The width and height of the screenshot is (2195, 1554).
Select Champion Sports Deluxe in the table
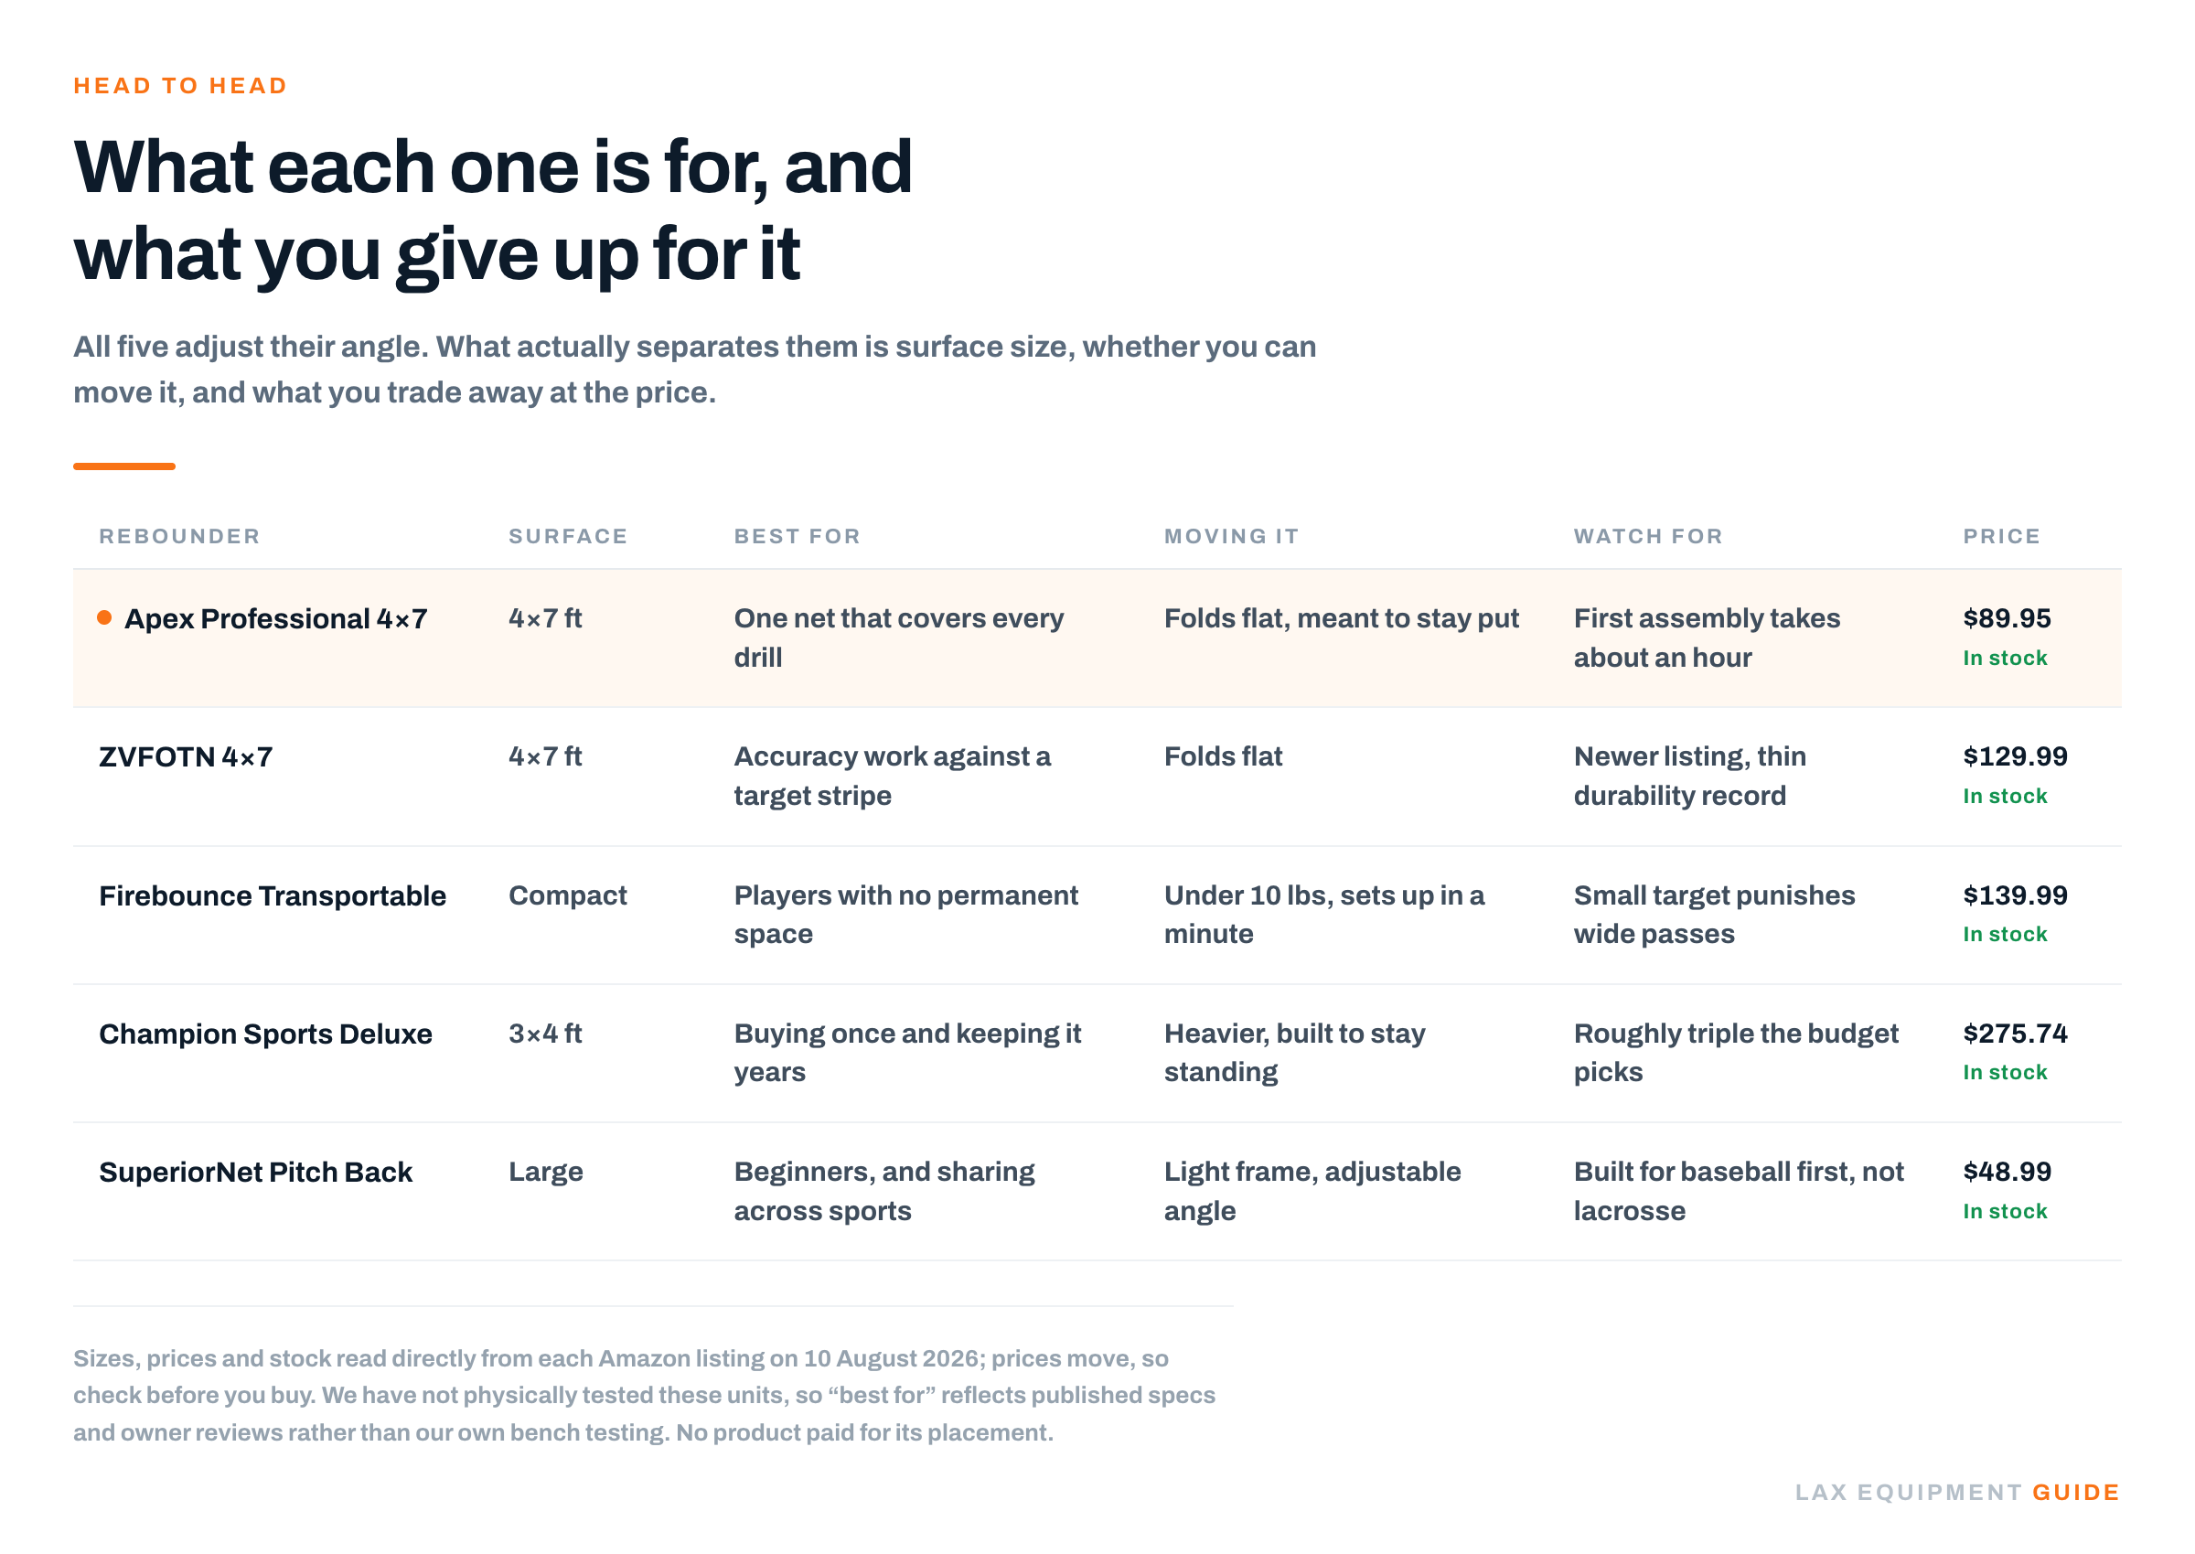265,1034
